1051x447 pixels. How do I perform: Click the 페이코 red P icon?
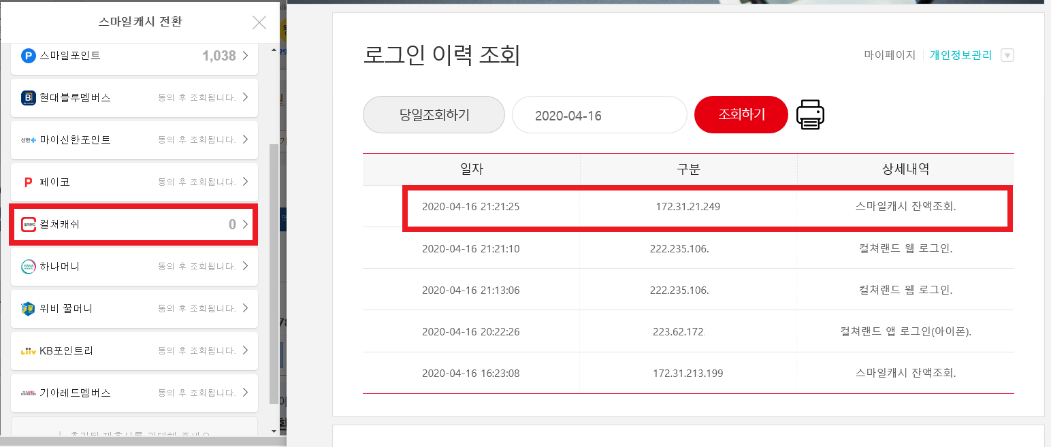[x=28, y=182]
